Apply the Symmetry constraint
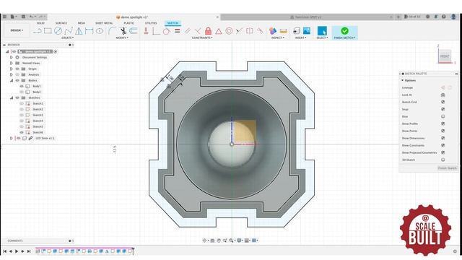This screenshot has width=462, height=260. pos(250,30)
